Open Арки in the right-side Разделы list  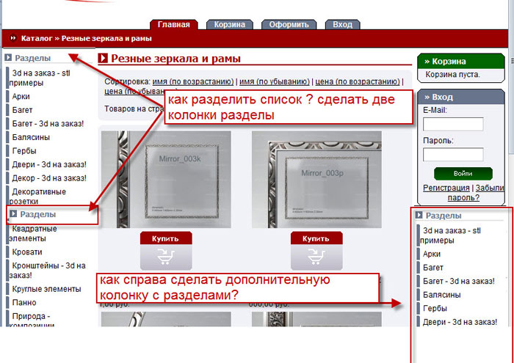432,254
